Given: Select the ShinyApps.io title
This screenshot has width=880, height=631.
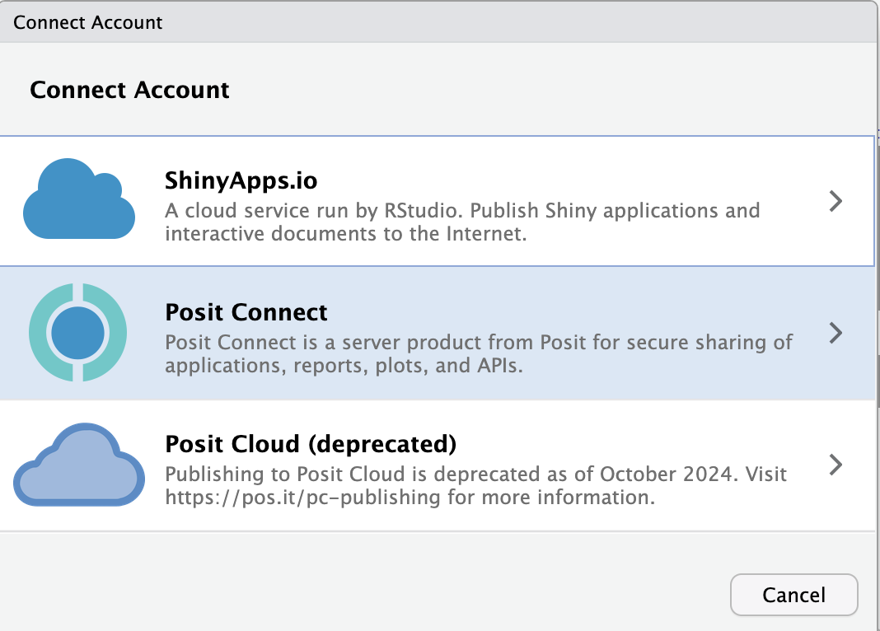Looking at the screenshot, I should pos(241,181).
